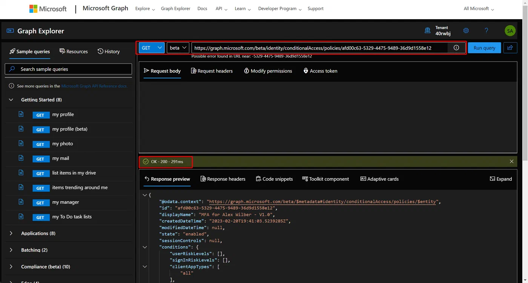The height and width of the screenshot is (283, 528).
Task: Click the Run query button
Action: point(484,48)
